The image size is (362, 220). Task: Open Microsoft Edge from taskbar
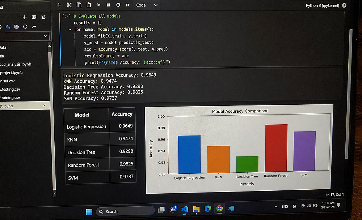[208, 209]
